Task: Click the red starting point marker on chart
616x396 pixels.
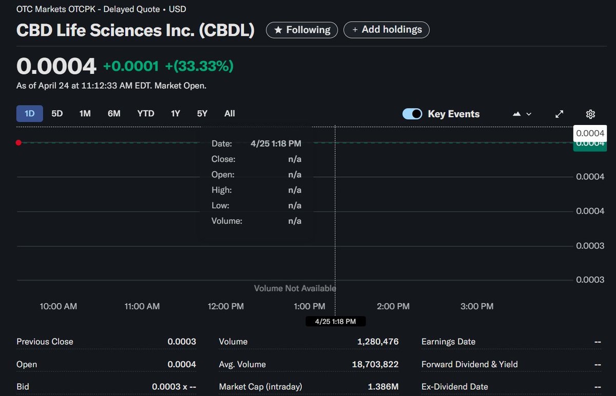Action: click(x=18, y=142)
